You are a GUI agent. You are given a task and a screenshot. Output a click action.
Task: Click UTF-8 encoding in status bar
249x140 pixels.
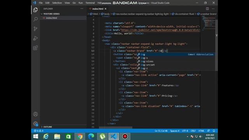[185, 131]
